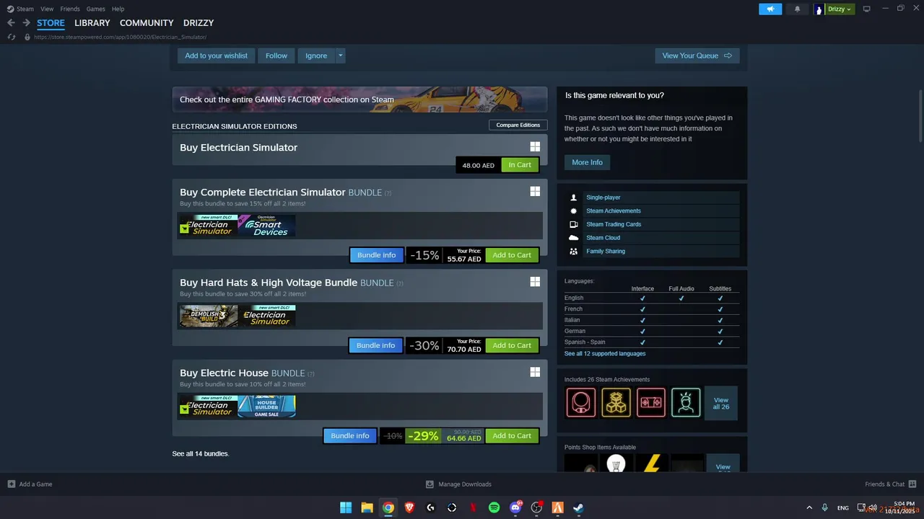Screen dimensions: 924x519
Task: Follow this game
Action: click(x=276, y=56)
